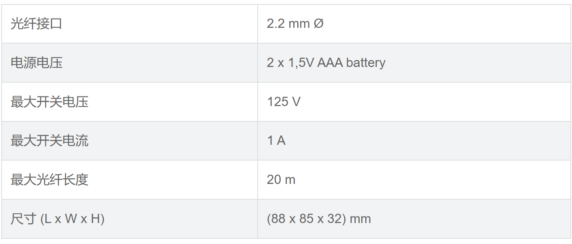Click the "(L x W x H)" text

click(72, 219)
